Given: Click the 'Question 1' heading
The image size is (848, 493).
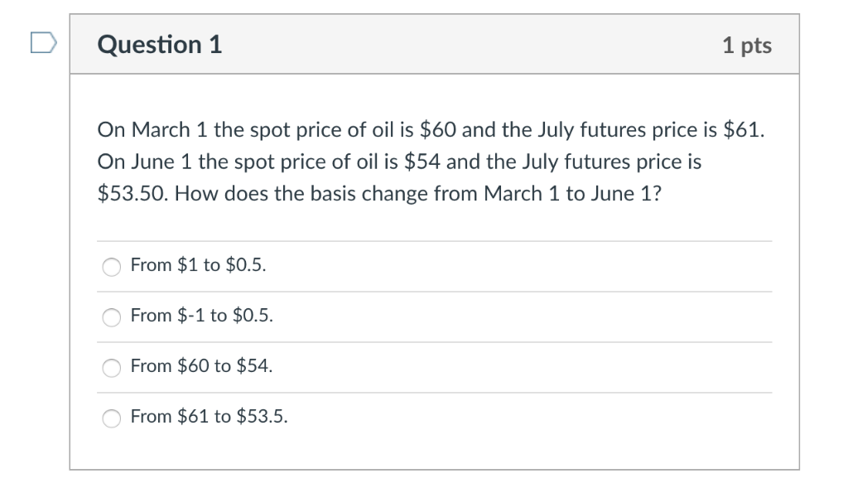Looking at the screenshot, I should coord(160,45).
